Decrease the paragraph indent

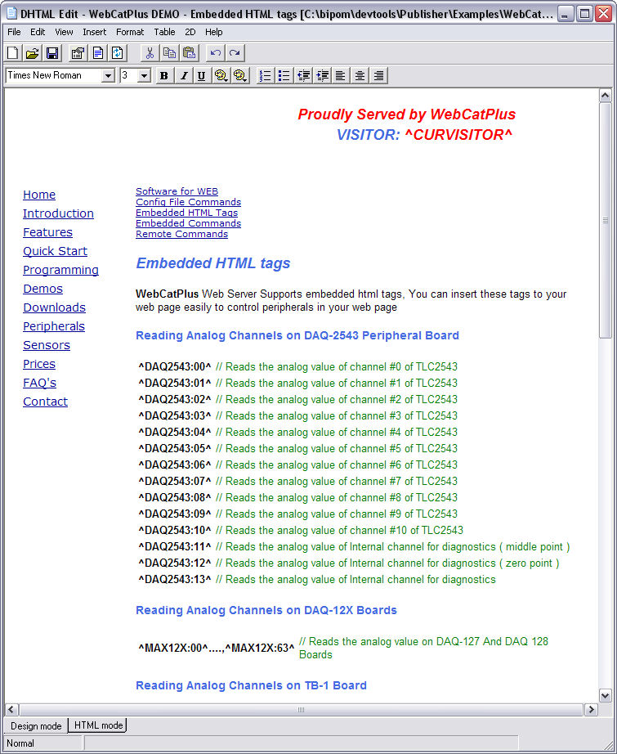(x=303, y=75)
